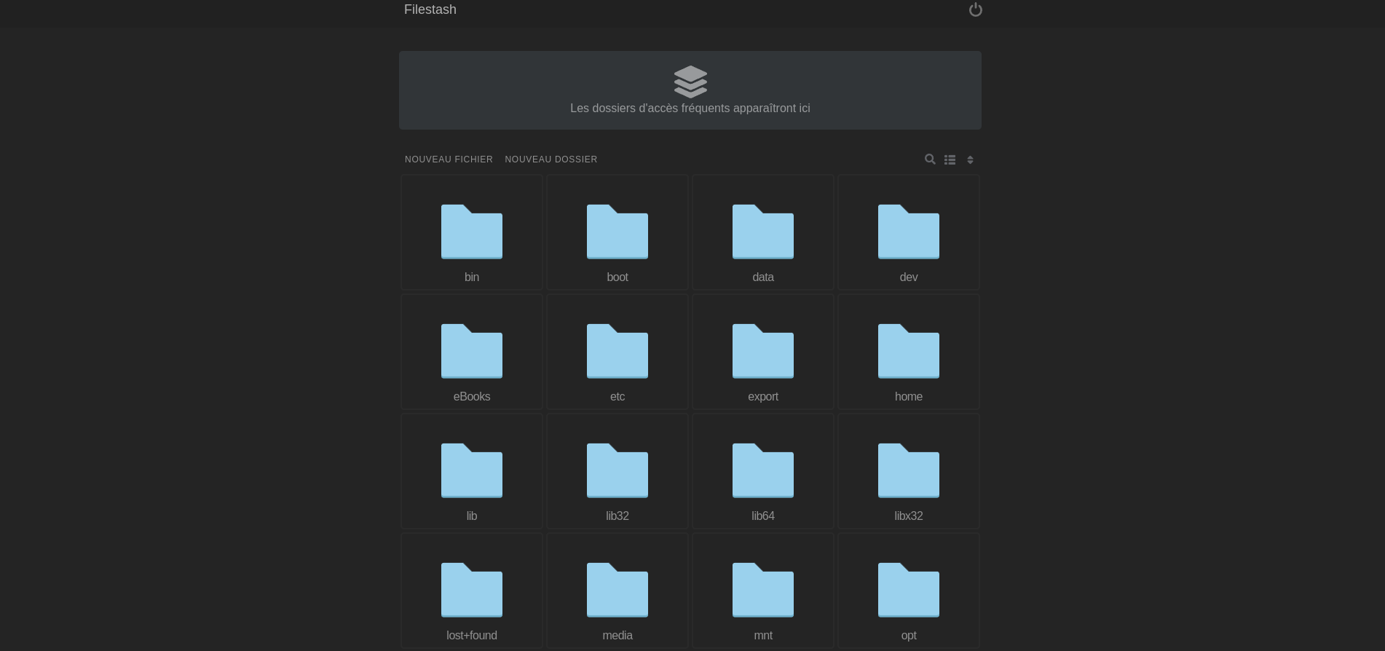This screenshot has height=651, width=1385.
Task: Open the lib folder icon
Action: click(472, 470)
